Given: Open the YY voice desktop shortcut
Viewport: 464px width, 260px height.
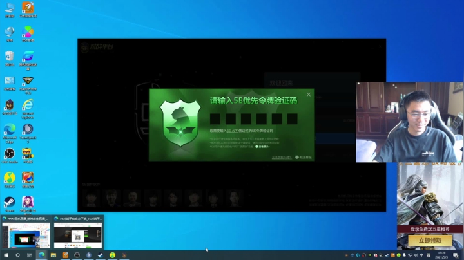Looking at the screenshot, I should 28,156.
